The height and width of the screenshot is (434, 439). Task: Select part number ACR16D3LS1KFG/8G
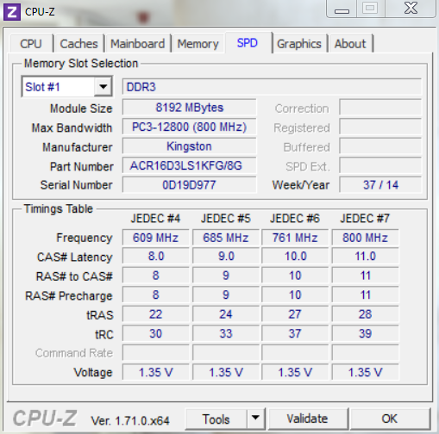pyautogui.click(x=189, y=165)
